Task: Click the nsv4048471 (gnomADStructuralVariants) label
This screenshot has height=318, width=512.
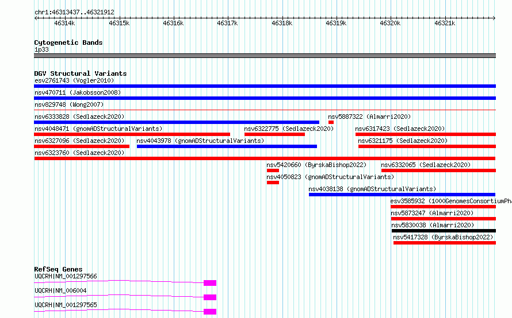Action: tap(98, 129)
